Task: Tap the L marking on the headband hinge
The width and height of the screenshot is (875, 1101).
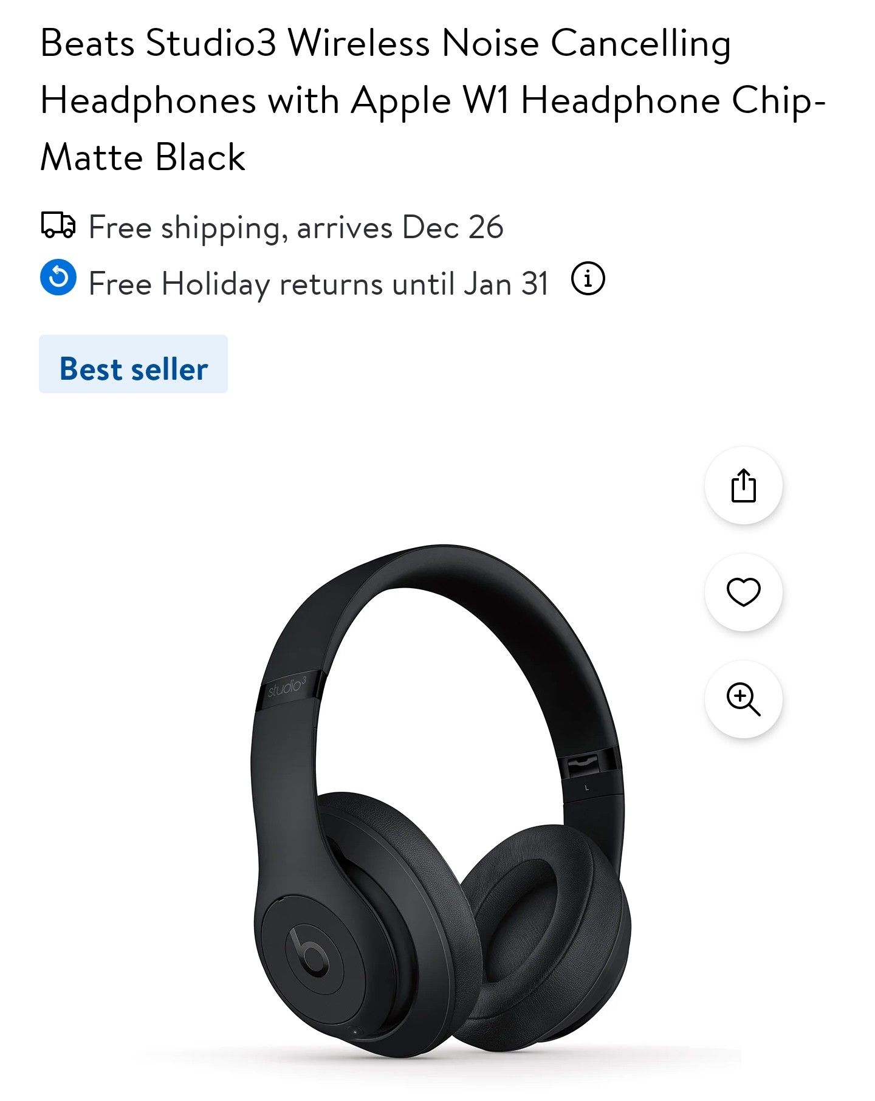Action: (586, 787)
